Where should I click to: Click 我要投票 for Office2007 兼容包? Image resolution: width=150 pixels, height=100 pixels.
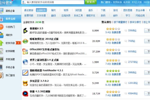pyautogui.click(x=116, y=53)
